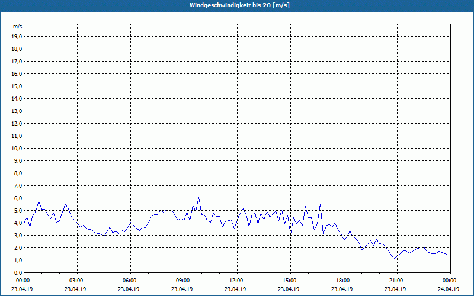Click the '24.04.19' date label

click(x=449, y=289)
